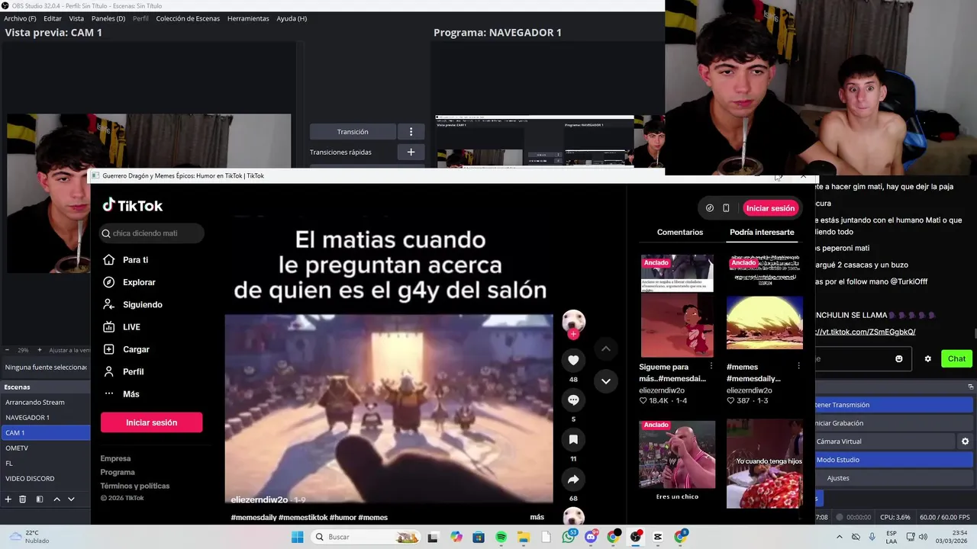This screenshot has width=977, height=549.
Task: Open the emoji picker in chat box
Action: 899,358
